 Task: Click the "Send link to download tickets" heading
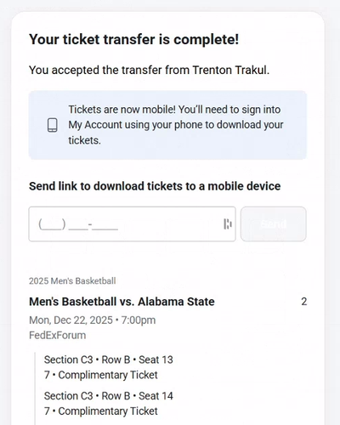(155, 186)
